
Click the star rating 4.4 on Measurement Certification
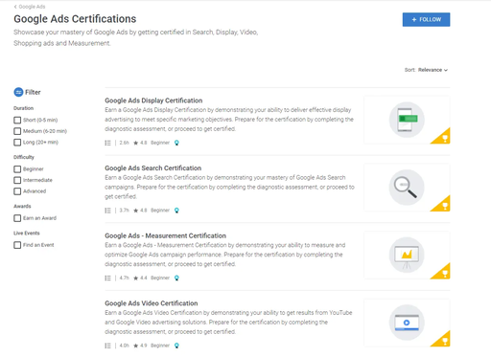tap(140, 279)
